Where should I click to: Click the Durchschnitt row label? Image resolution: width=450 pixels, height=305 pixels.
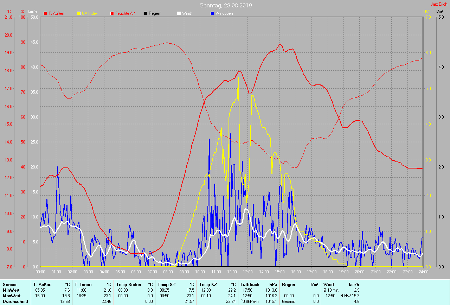click(x=15, y=301)
